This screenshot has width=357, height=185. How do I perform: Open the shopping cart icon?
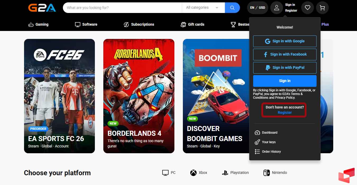pyautogui.click(x=322, y=8)
